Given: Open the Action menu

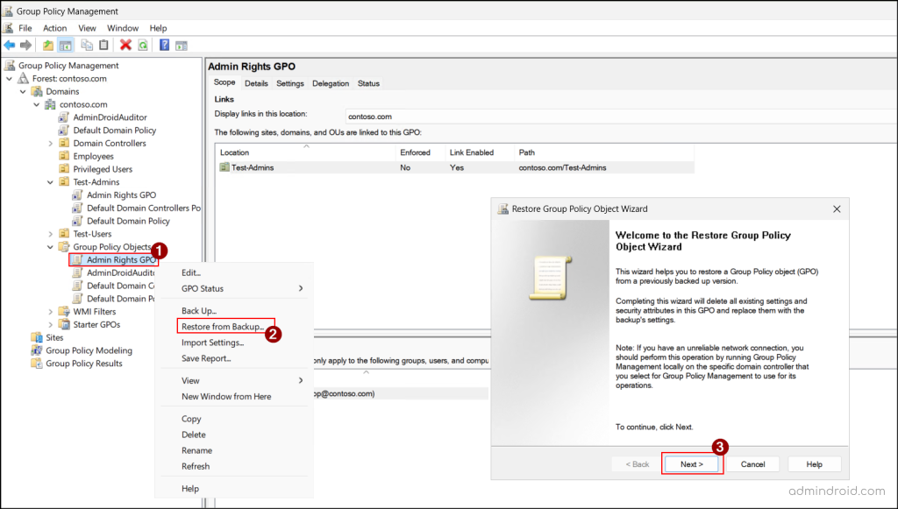Looking at the screenshot, I should pos(54,27).
